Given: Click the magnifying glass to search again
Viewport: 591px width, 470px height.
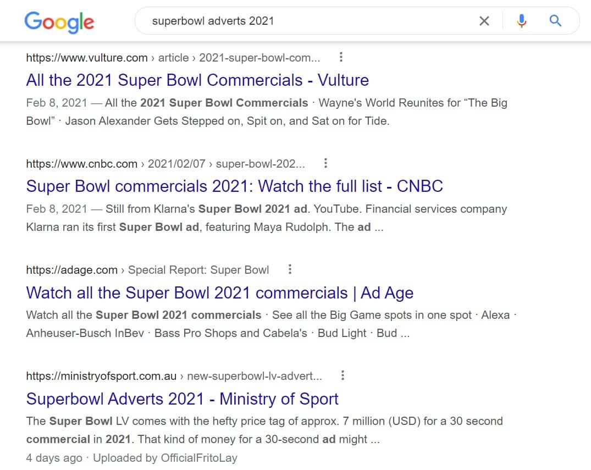Looking at the screenshot, I should [555, 20].
